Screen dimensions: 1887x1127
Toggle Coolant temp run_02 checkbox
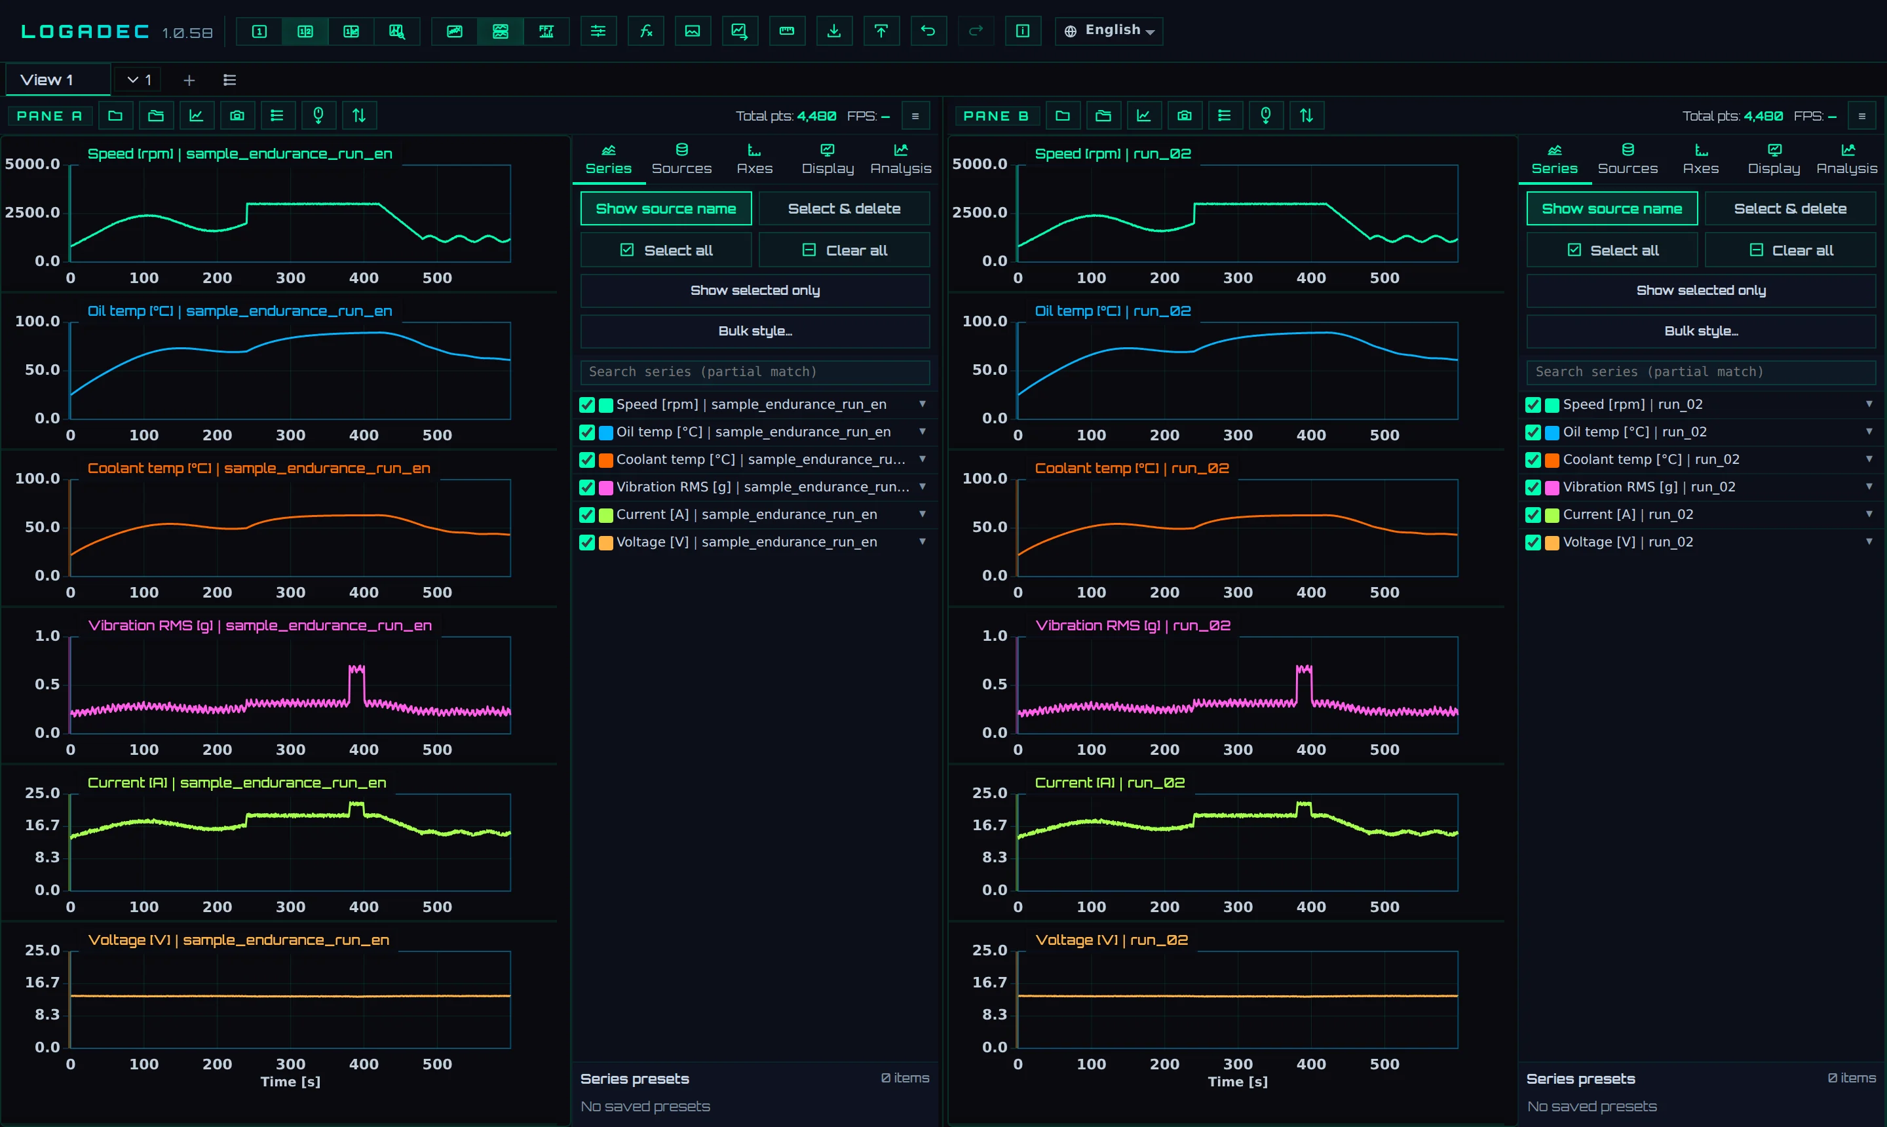coord(1533,460)
